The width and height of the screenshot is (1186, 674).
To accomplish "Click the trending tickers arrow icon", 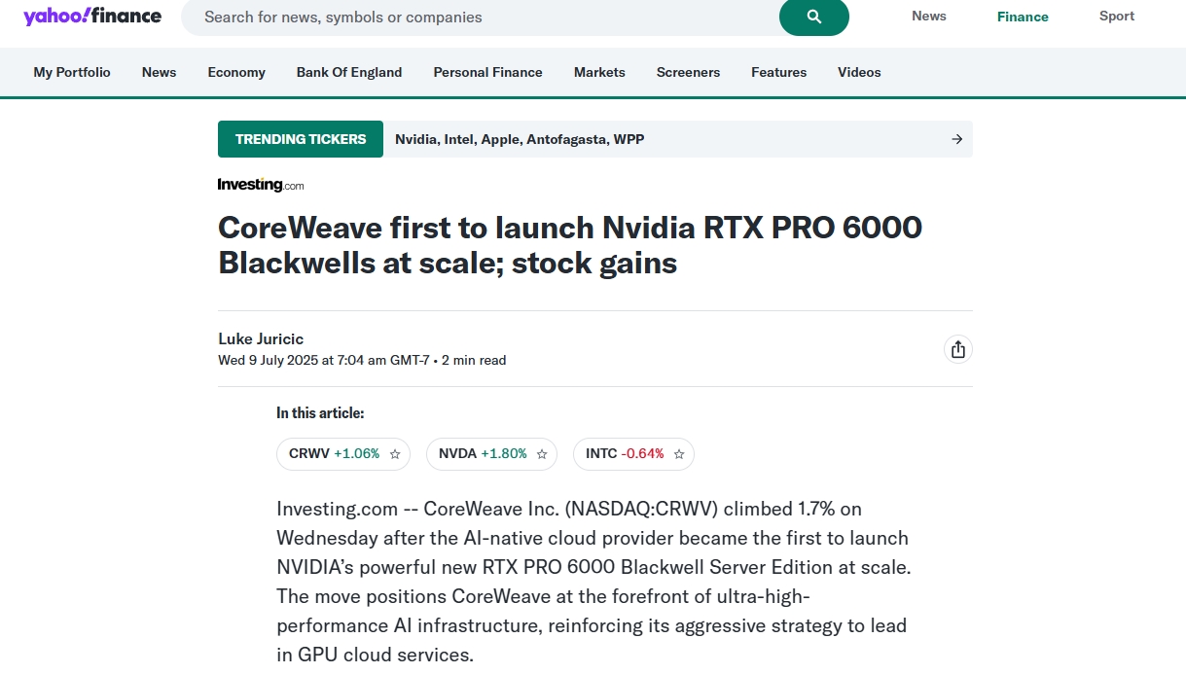I will [957, 139].
